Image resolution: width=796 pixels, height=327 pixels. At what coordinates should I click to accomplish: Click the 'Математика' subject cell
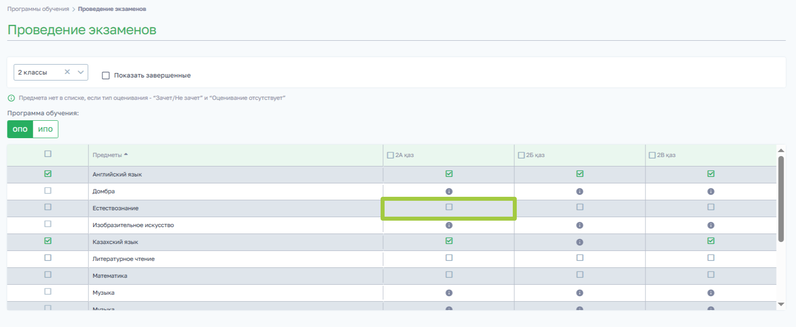(x=236, y=276)
